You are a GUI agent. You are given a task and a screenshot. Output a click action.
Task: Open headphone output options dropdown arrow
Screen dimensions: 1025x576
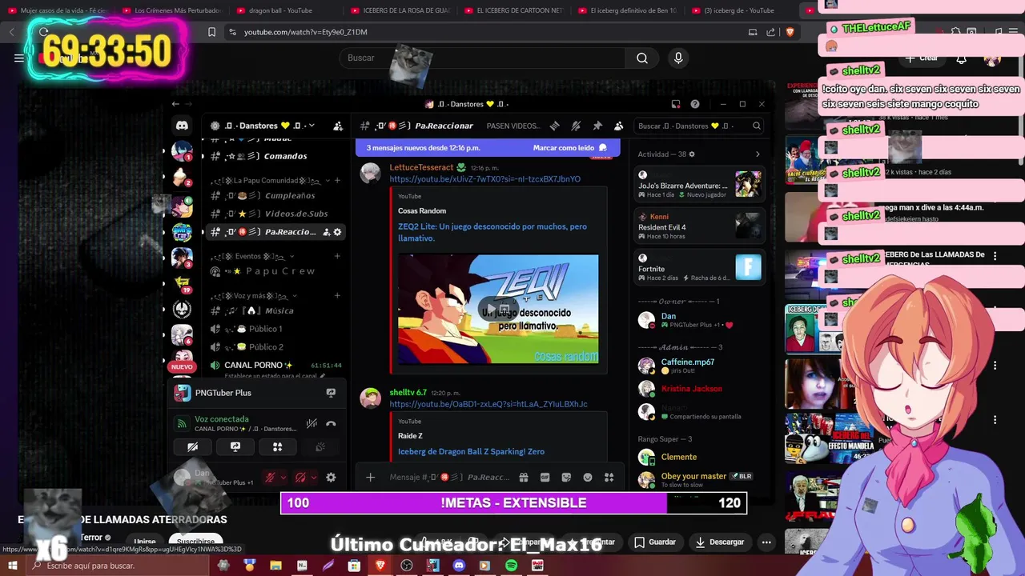click(313, 478)
